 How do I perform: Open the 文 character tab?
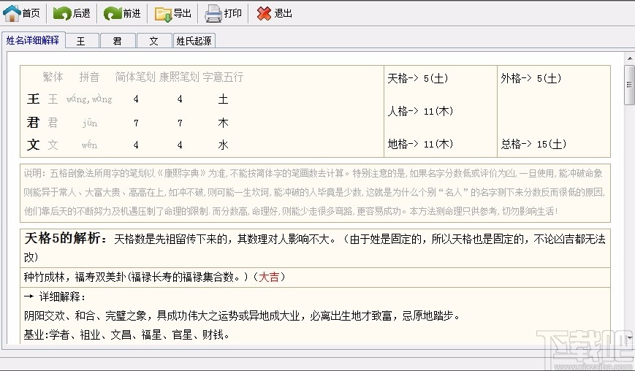point(154,41)
